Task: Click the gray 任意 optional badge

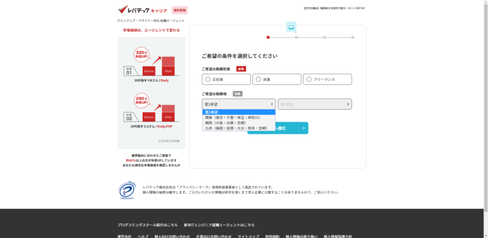Action: (x=237, y=94)
